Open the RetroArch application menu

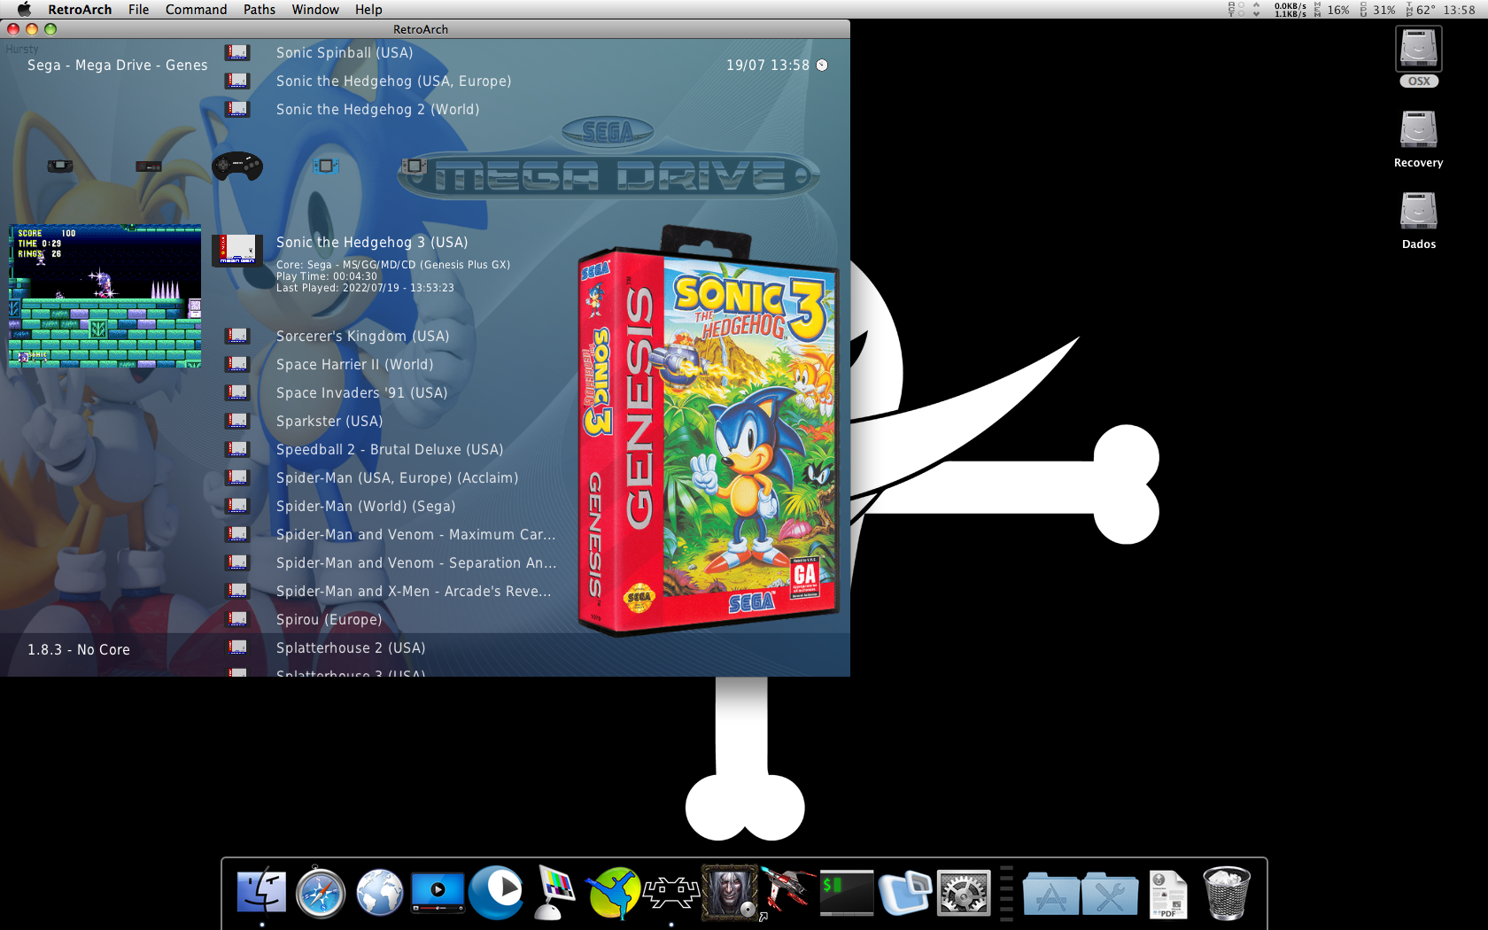point(80,9)
